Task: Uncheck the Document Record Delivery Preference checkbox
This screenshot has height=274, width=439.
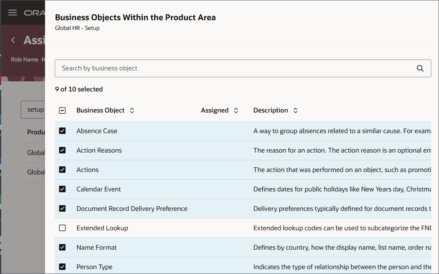Action: click(62, 209)
